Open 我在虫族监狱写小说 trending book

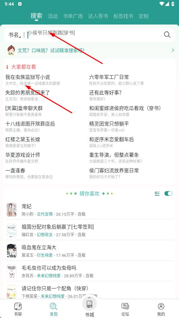pyautogui.click(x=28, y=77)
